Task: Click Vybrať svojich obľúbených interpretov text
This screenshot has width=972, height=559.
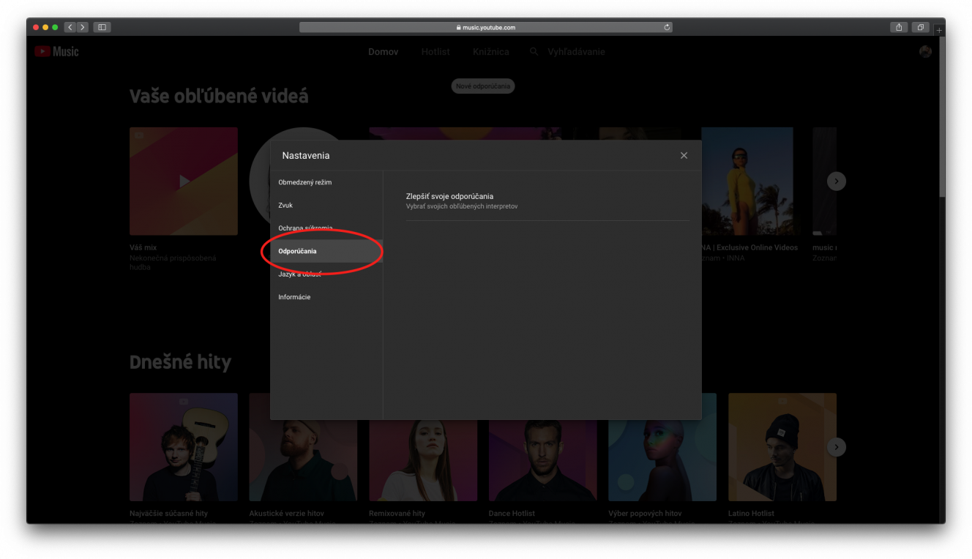Action: tap(462, 206)
